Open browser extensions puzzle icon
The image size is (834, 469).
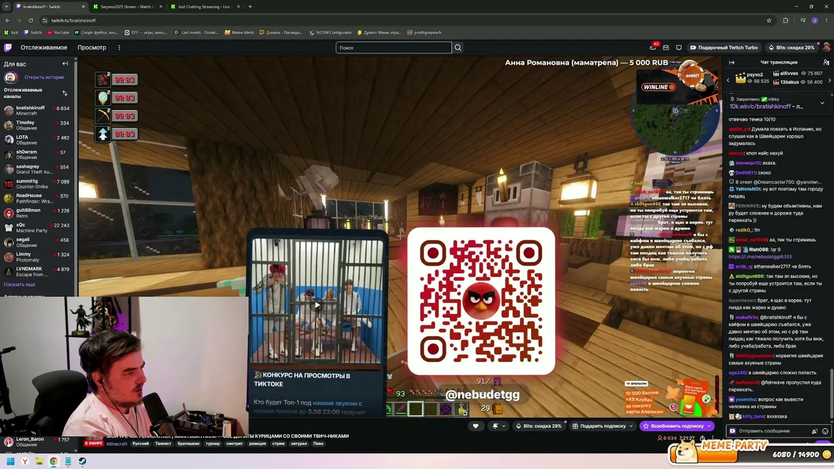click(x=785, y=20)
